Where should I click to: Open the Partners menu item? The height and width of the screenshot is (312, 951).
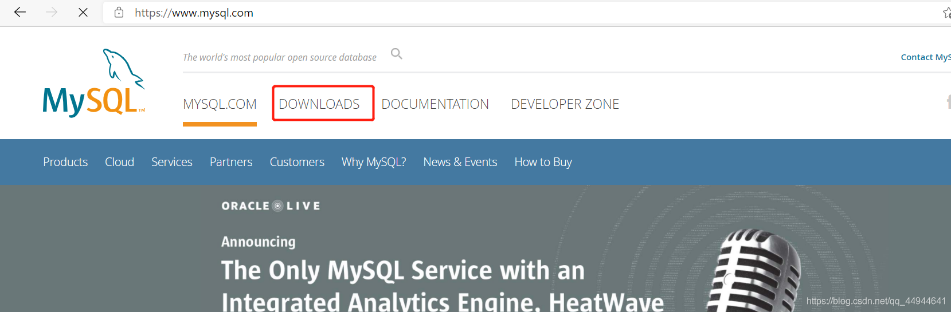(231, 162)
